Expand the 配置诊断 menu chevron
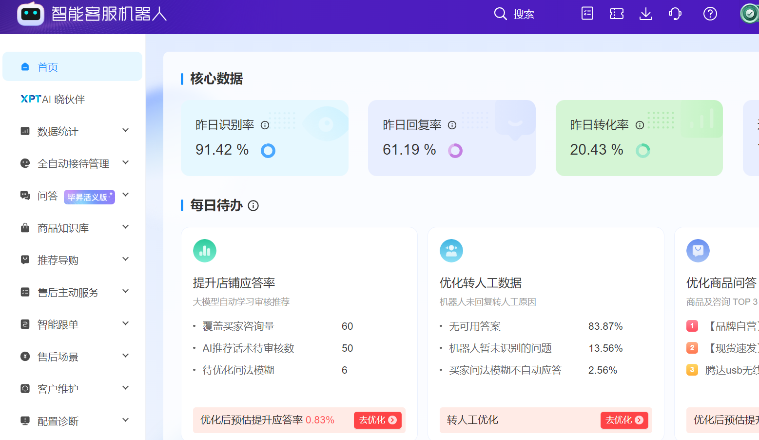Screen dimensions: 759x440 click(126, 420)
